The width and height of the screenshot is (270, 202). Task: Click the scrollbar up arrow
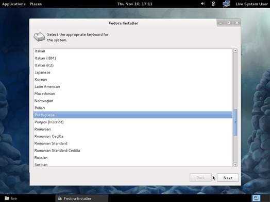pyautogui.click(x=235, y=51)
